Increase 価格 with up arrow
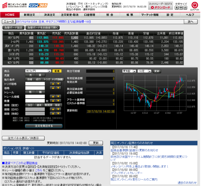Viewport: 206px width, 186px height. point(53,88)
